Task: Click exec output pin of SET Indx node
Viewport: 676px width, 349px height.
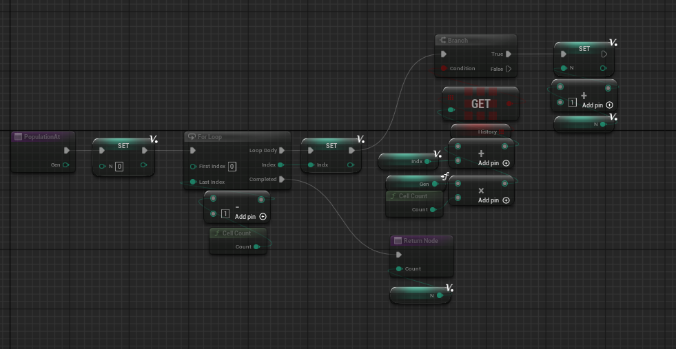Action: click(352, 150)
